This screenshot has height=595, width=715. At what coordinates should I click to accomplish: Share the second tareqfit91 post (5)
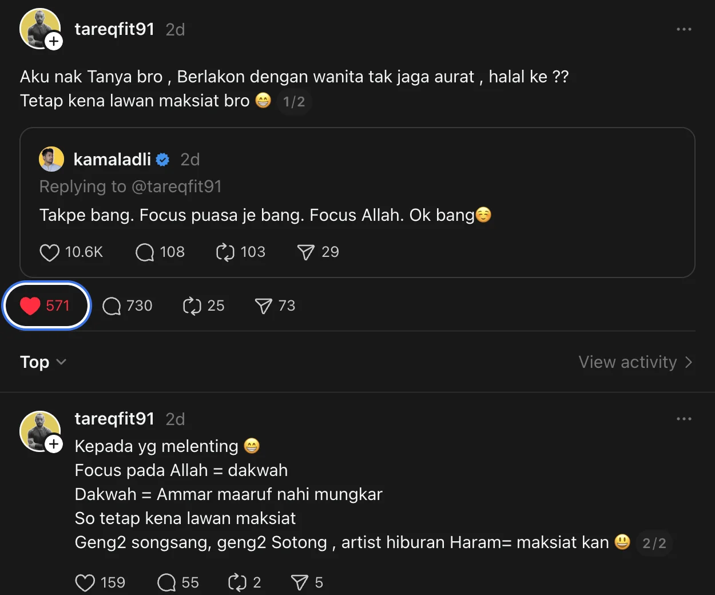tap(307, 582)
